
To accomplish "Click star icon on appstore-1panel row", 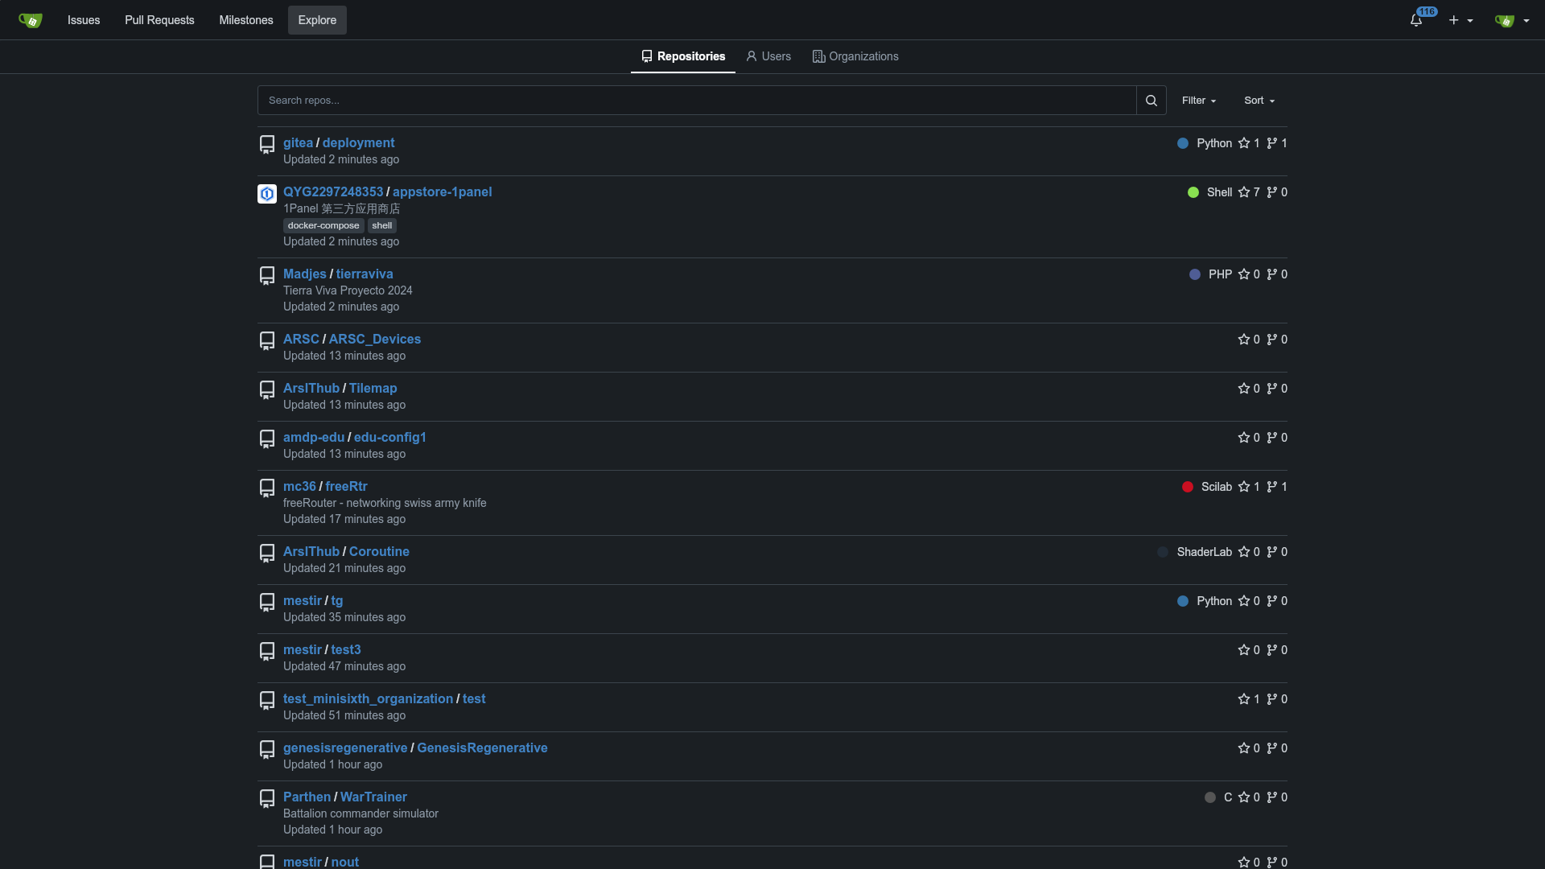I will pyautogui.click(x=1244, y=192).
